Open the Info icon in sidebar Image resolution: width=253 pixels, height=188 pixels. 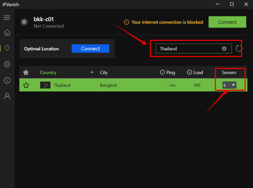[x=7, y=80]
